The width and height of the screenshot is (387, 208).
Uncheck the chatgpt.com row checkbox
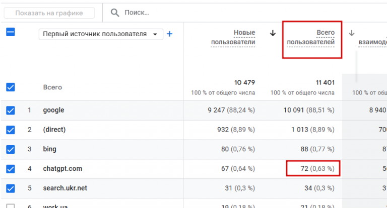10,169
